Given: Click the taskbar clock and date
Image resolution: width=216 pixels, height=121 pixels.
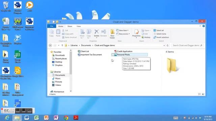Looking at the screenshot, I should [x=208, y=118].
